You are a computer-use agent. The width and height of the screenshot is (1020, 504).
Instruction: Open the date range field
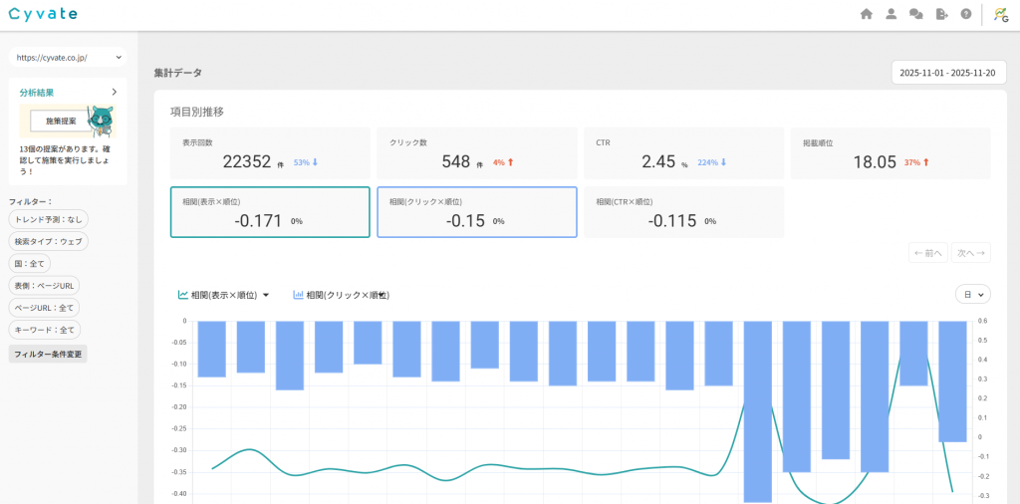pyautogui.click(x=948, y=73)
